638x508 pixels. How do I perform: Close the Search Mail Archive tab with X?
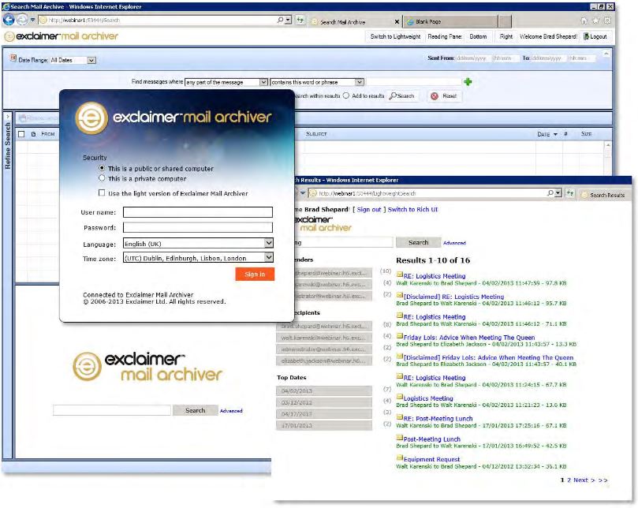tap(397, 21)
